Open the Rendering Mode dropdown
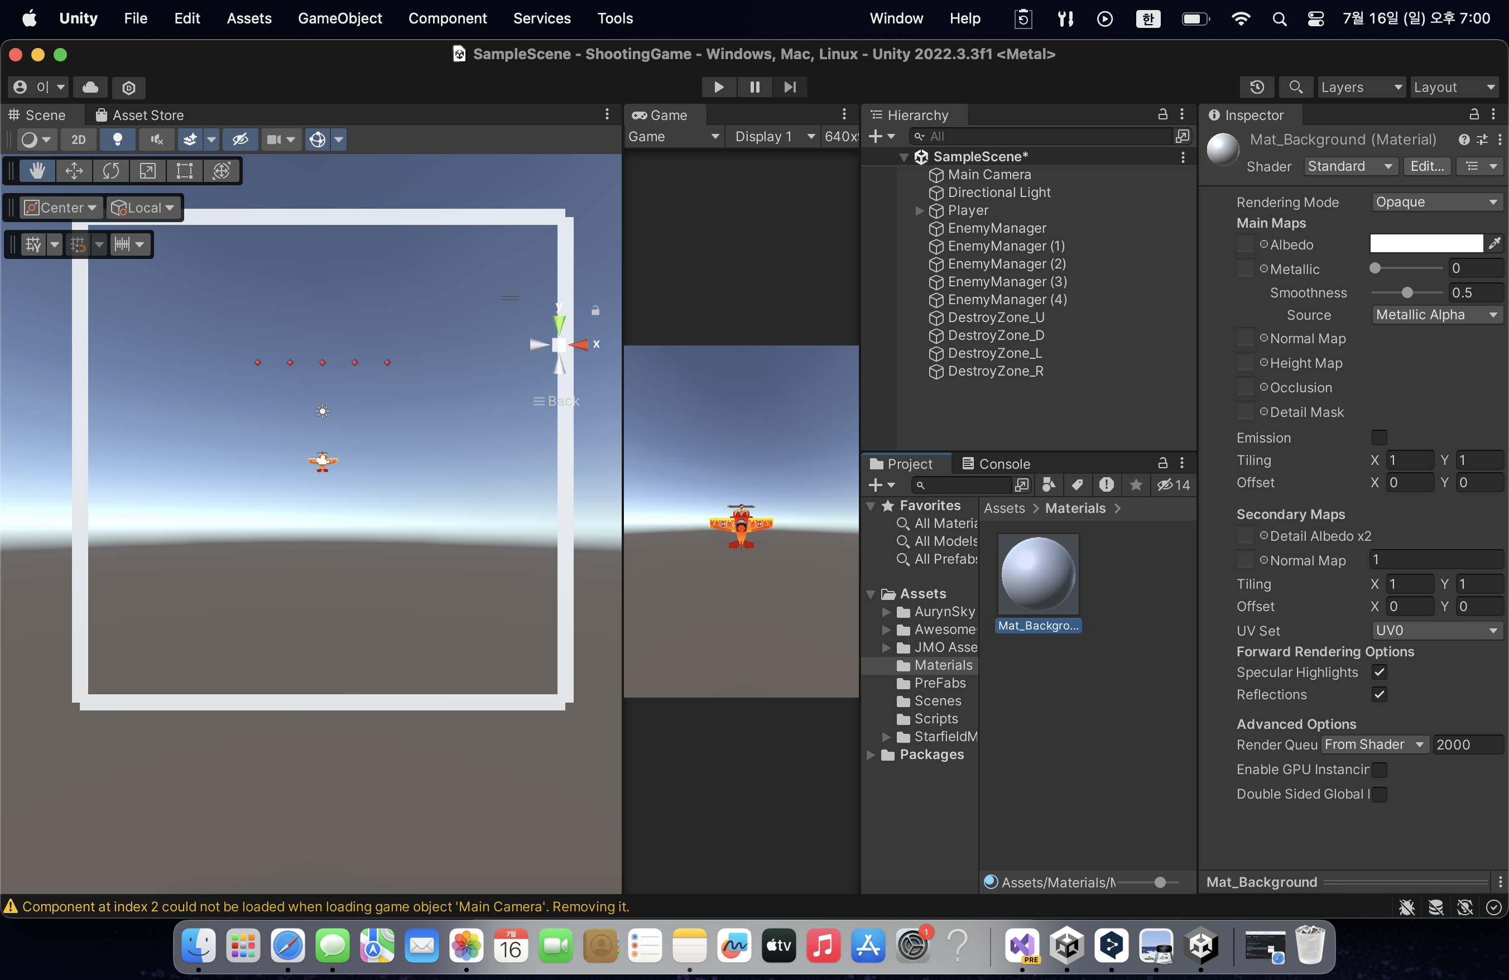This screenshot has height=980, width=1509. point(1436,202)
